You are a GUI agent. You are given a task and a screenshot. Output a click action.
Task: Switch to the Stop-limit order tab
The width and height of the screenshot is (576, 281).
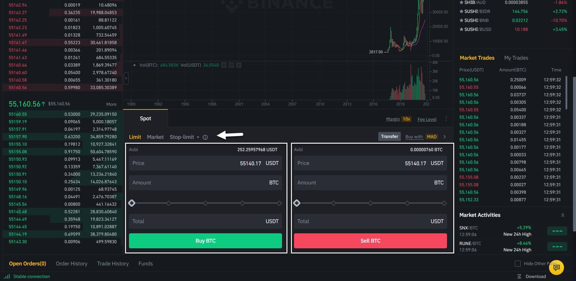pos(182,137)
